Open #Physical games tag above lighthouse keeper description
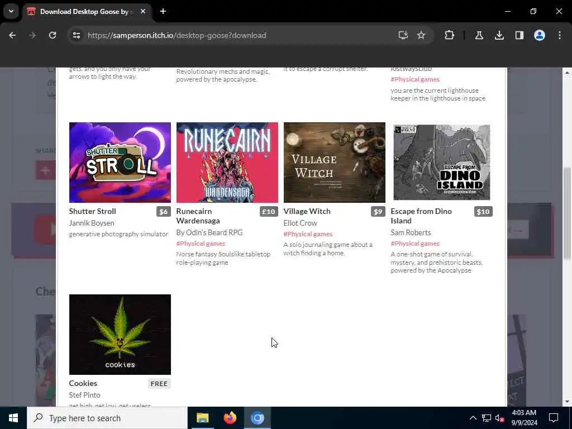The image size is (572, 429). [x=415, y=79]
